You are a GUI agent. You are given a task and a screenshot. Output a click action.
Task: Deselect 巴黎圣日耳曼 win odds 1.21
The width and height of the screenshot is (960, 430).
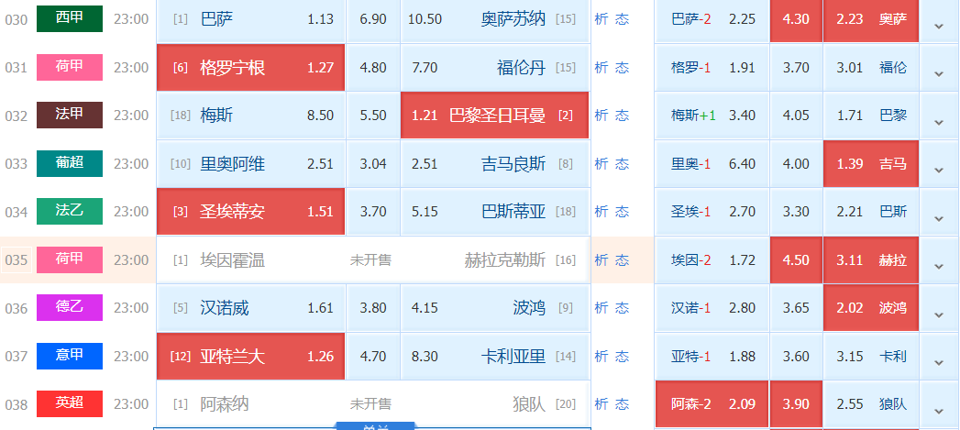pos(495,116)
